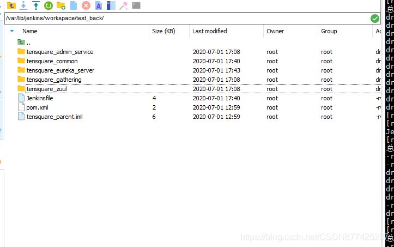
Task: Click the 2020-07-01 12:59 date of pom.xml
Action: coord(216,107)
